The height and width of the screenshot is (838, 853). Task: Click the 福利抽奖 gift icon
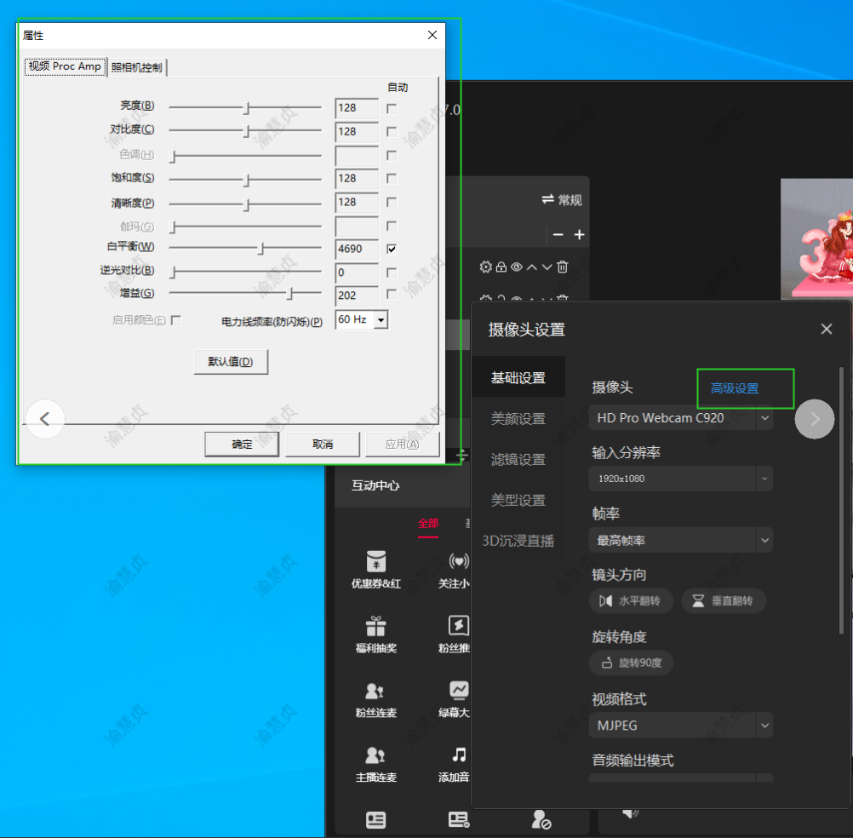pyautogui.click(x=375, y=627)
